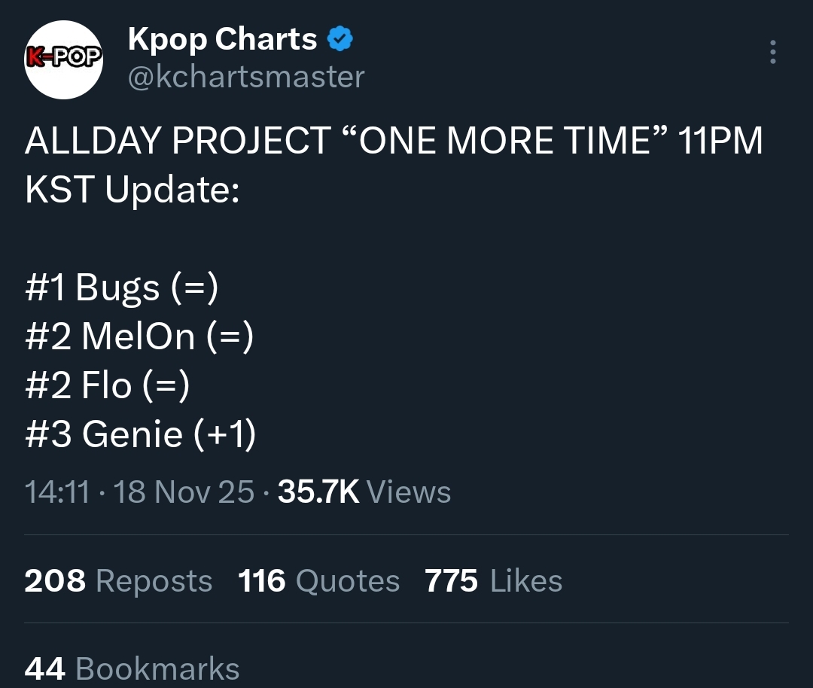Click the 44 Bookmarks count

point(132,669)
